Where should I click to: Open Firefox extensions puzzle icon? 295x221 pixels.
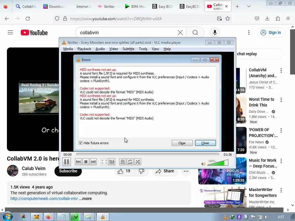tap(278, 18)
